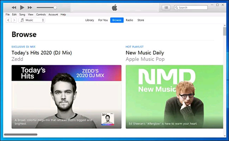Maximize the iTunes window

pos(217,5)
